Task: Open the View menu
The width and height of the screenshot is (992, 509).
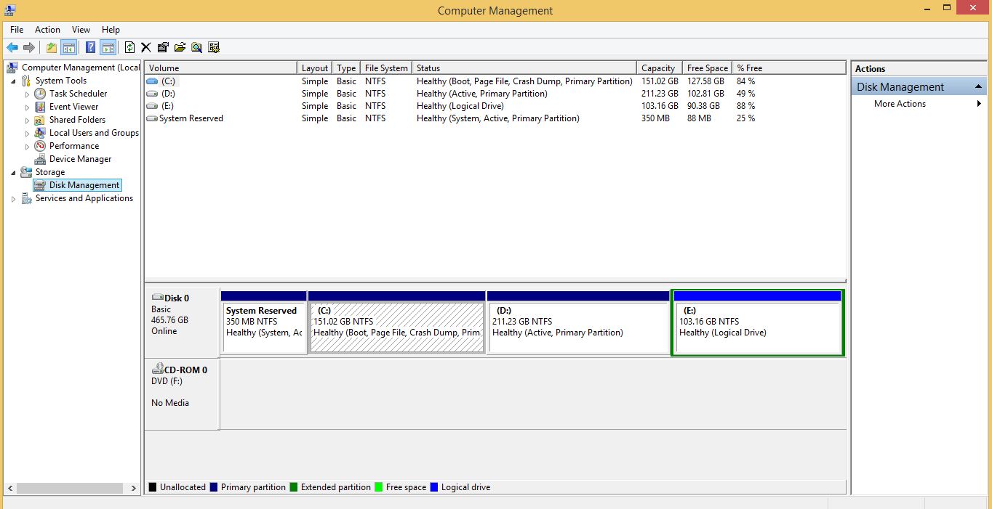Action: 81,30
